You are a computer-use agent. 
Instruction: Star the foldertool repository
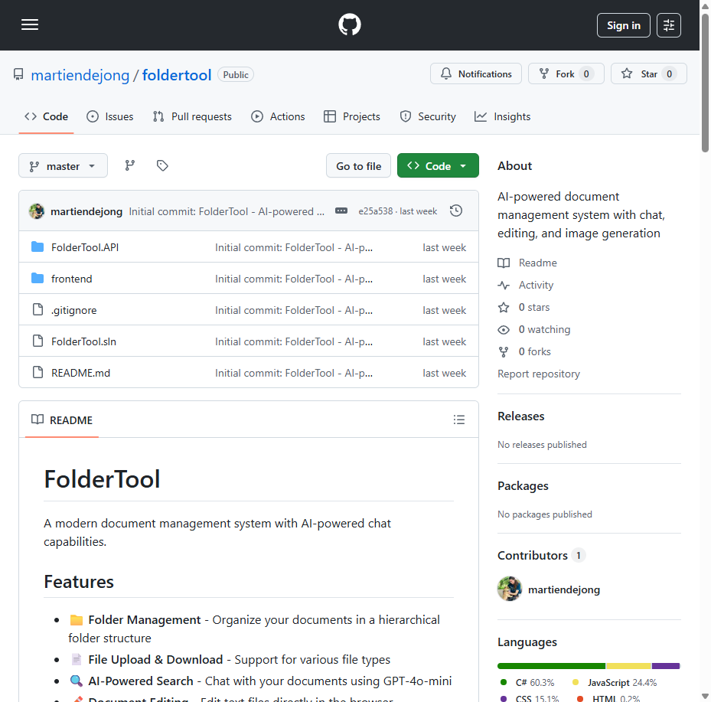pos(649,74)
